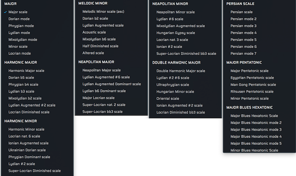Pick Locrian Diminished bb3 scale

click(x=180, y=112)
